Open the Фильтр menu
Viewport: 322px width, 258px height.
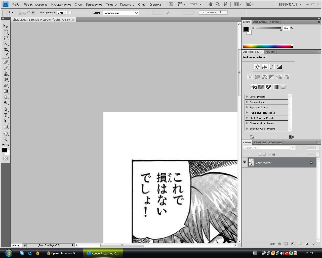pyautogui.click(x=111, y=4)
